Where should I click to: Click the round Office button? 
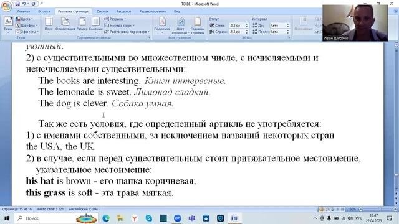pos(6,6)
